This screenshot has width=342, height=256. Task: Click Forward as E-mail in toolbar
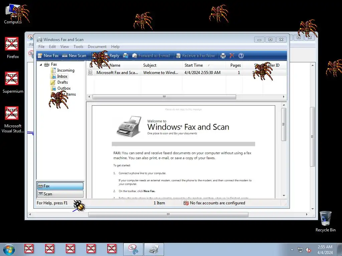(x=151, y=56)
